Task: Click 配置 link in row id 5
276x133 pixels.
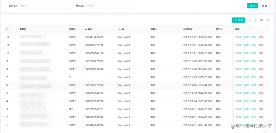Action: [246, 93]
